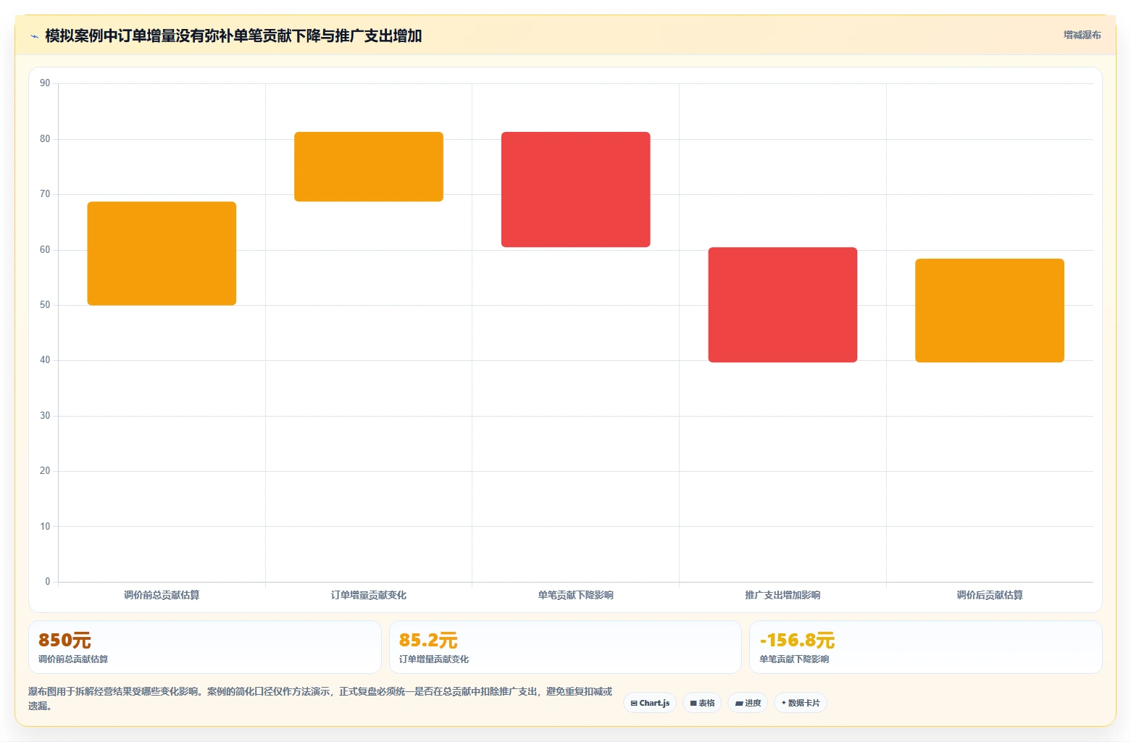Click the orange bar for 订单增量贡献变化
Image resolution: width=1131 pixels, height=742 pixels.
pos(369,167)
